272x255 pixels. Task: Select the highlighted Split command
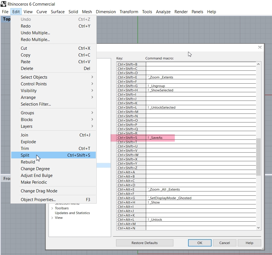25,155
